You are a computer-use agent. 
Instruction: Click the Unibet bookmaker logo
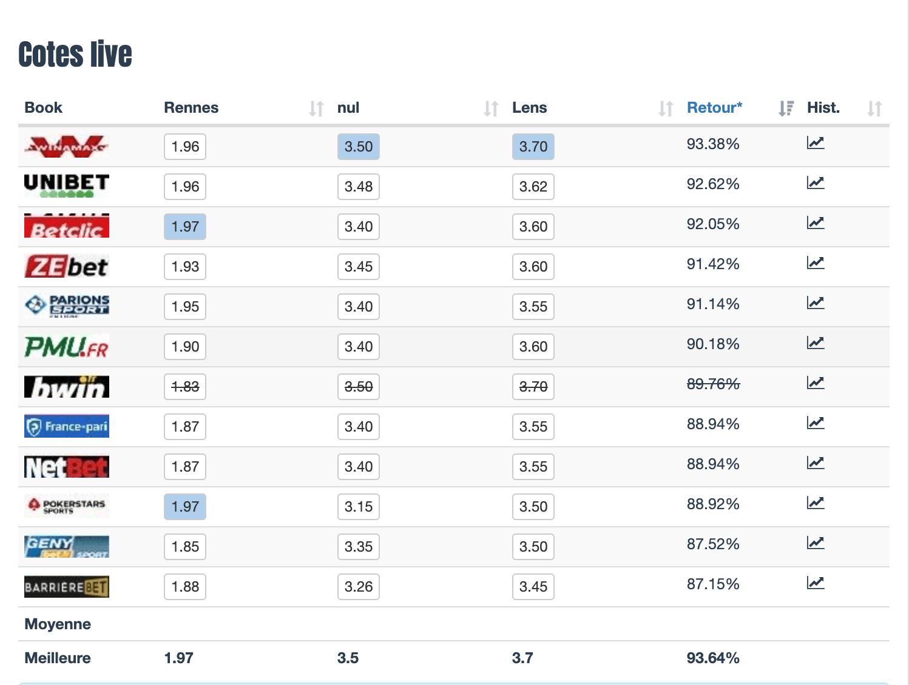coord(67,186)
